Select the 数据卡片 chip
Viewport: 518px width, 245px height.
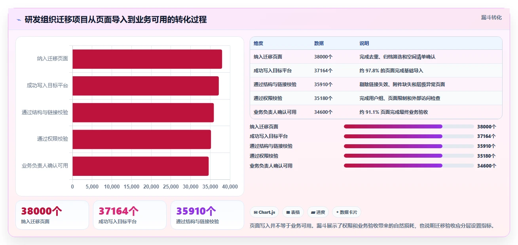pos(346,212)
